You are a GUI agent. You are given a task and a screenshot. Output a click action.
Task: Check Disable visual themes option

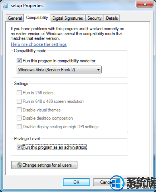(19, 110)
